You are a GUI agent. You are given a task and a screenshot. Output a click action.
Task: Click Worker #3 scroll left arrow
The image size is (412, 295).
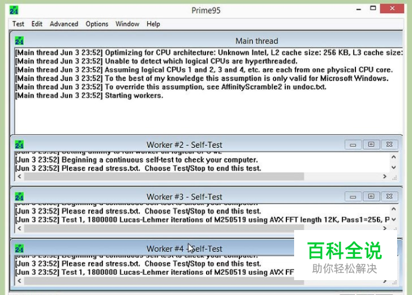tap(20, 228)
